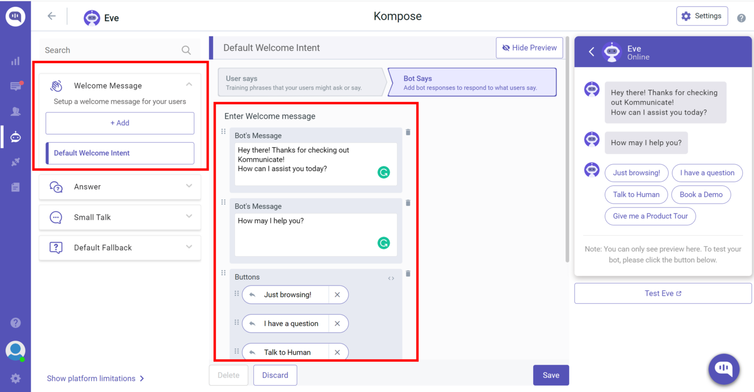Open the Dashboard analytics icon in sidebar
The image size is (754, 392).
click(x=15, y=61)
